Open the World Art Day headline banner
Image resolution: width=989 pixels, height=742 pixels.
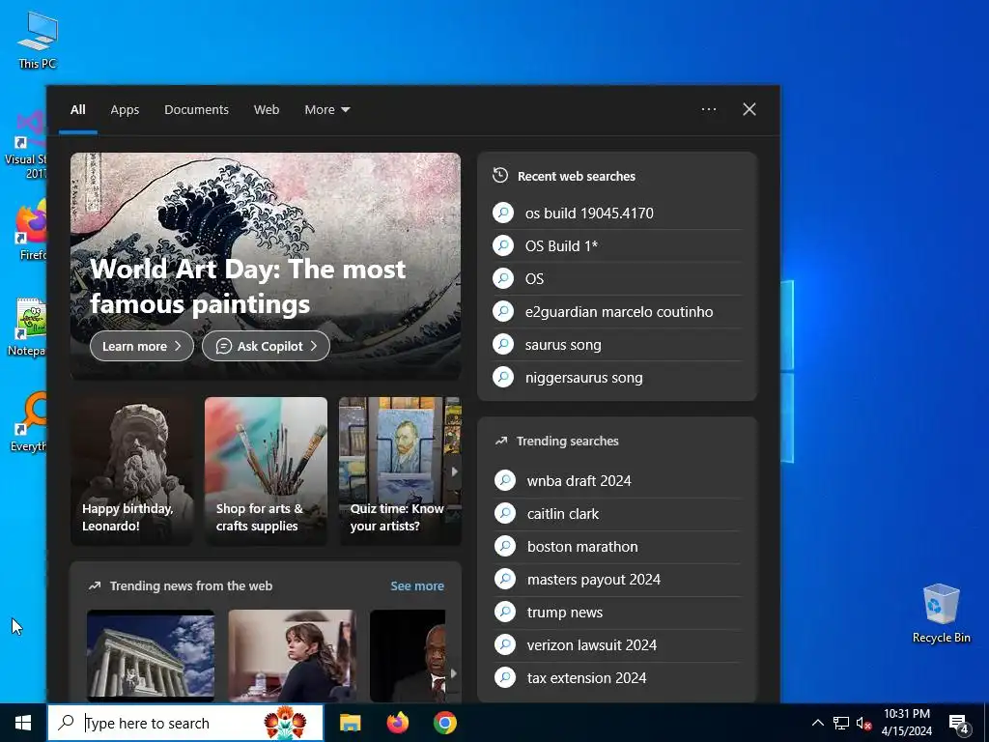[x=266, y=266]
